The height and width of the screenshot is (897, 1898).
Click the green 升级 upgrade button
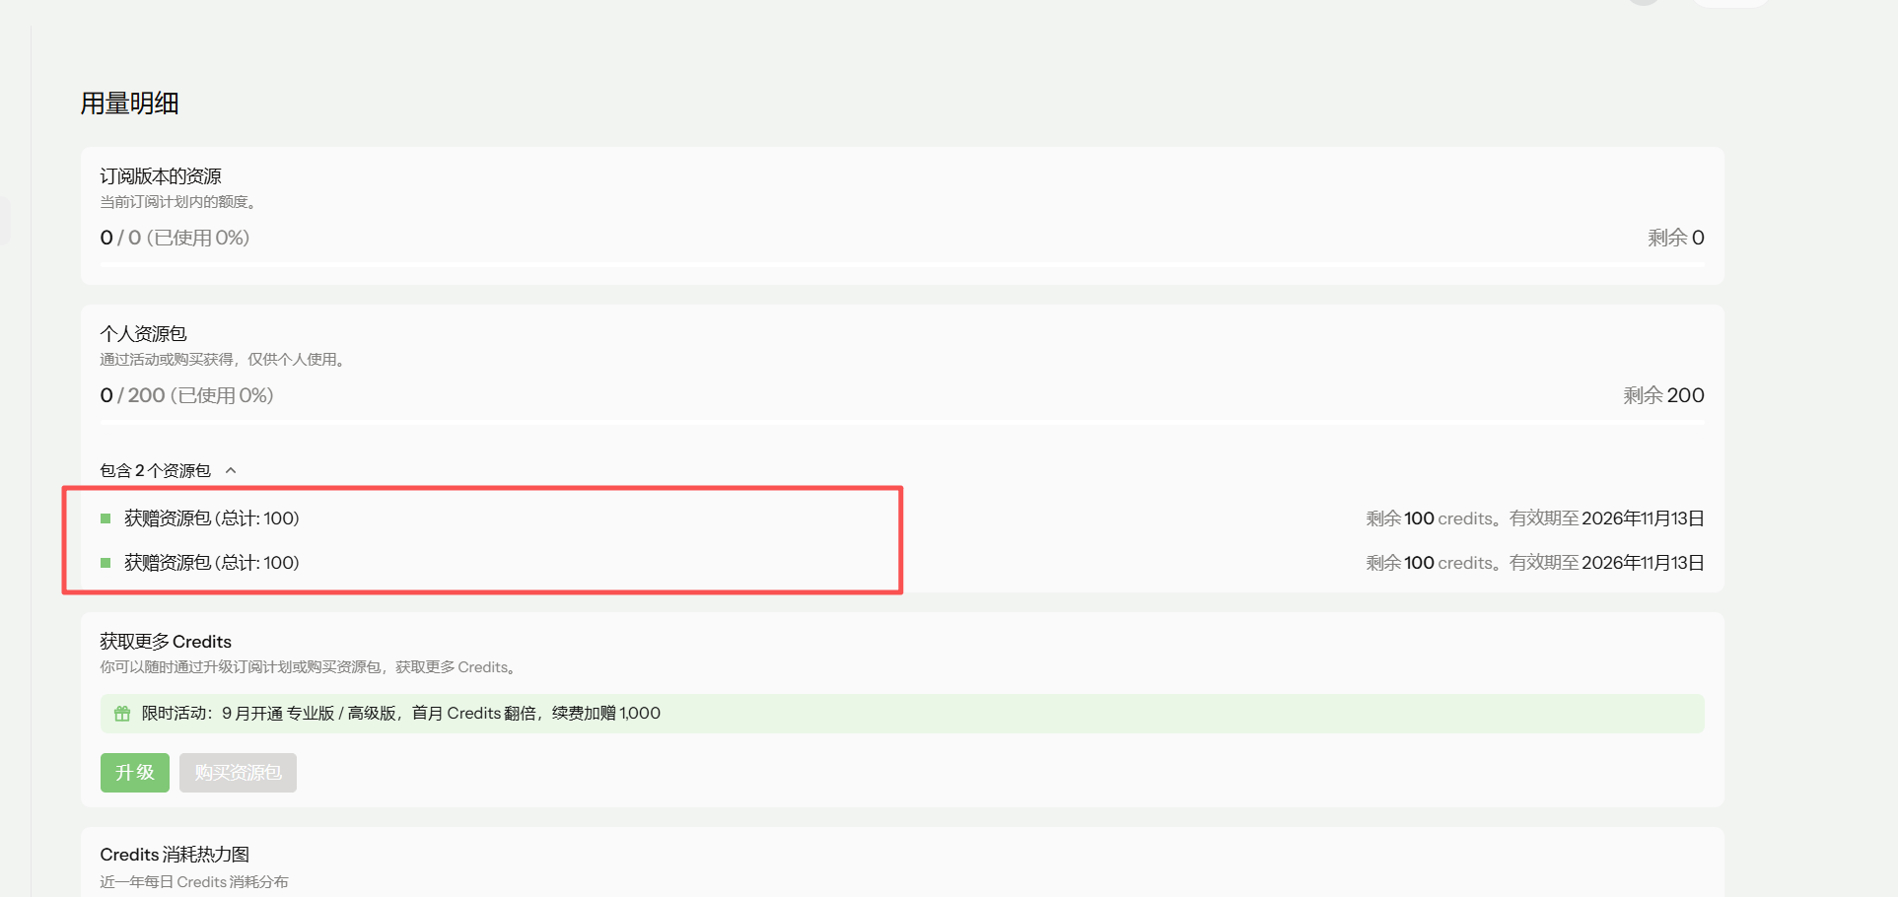coord(135,773)
